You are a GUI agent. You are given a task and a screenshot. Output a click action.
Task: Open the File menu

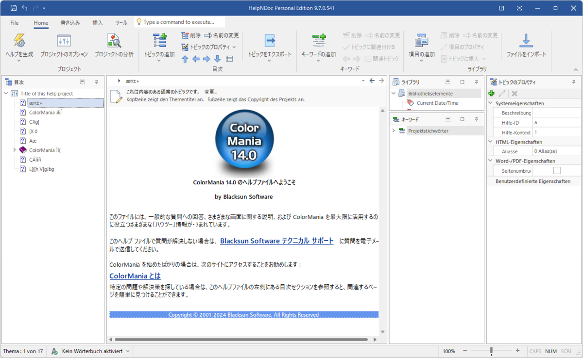15,22
